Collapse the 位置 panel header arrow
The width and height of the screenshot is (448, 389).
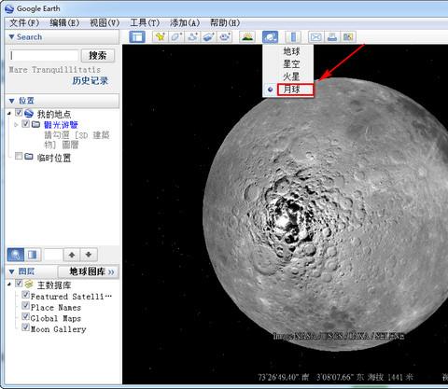(12, 101)
